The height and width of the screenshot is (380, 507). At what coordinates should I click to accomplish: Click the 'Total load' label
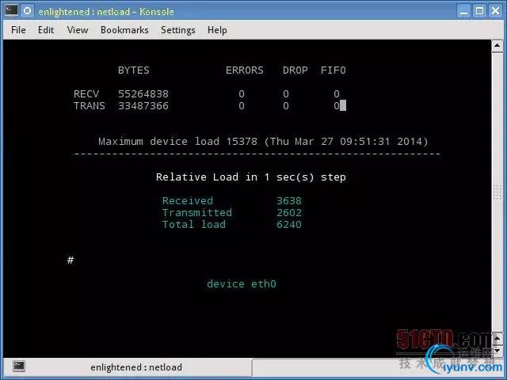tap(193, 225)
